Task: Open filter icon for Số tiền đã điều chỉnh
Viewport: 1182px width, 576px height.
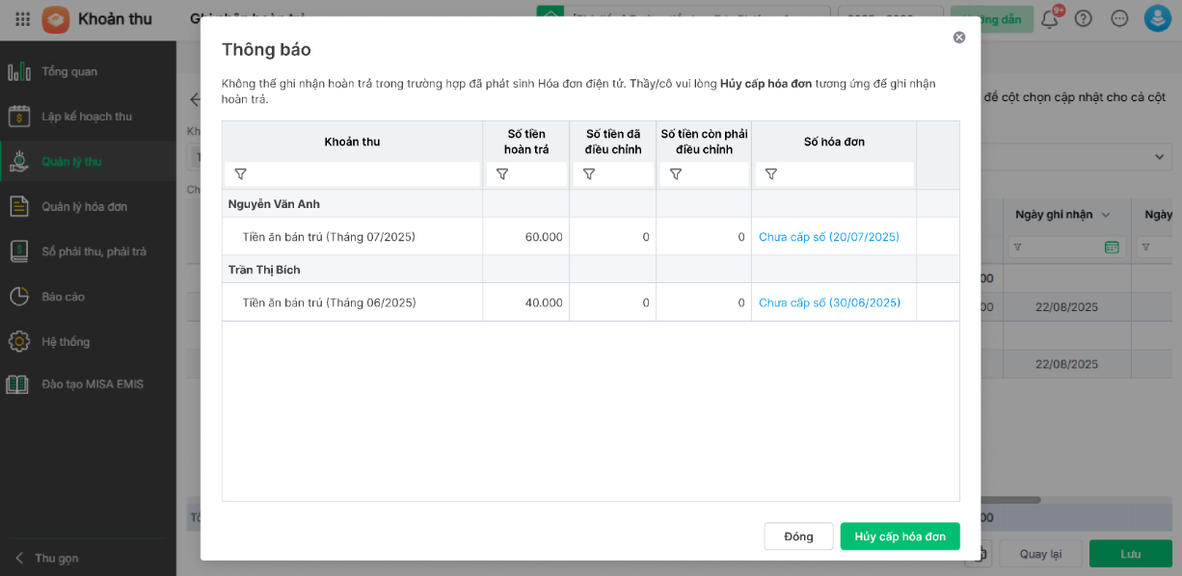Action: [589, 174]
